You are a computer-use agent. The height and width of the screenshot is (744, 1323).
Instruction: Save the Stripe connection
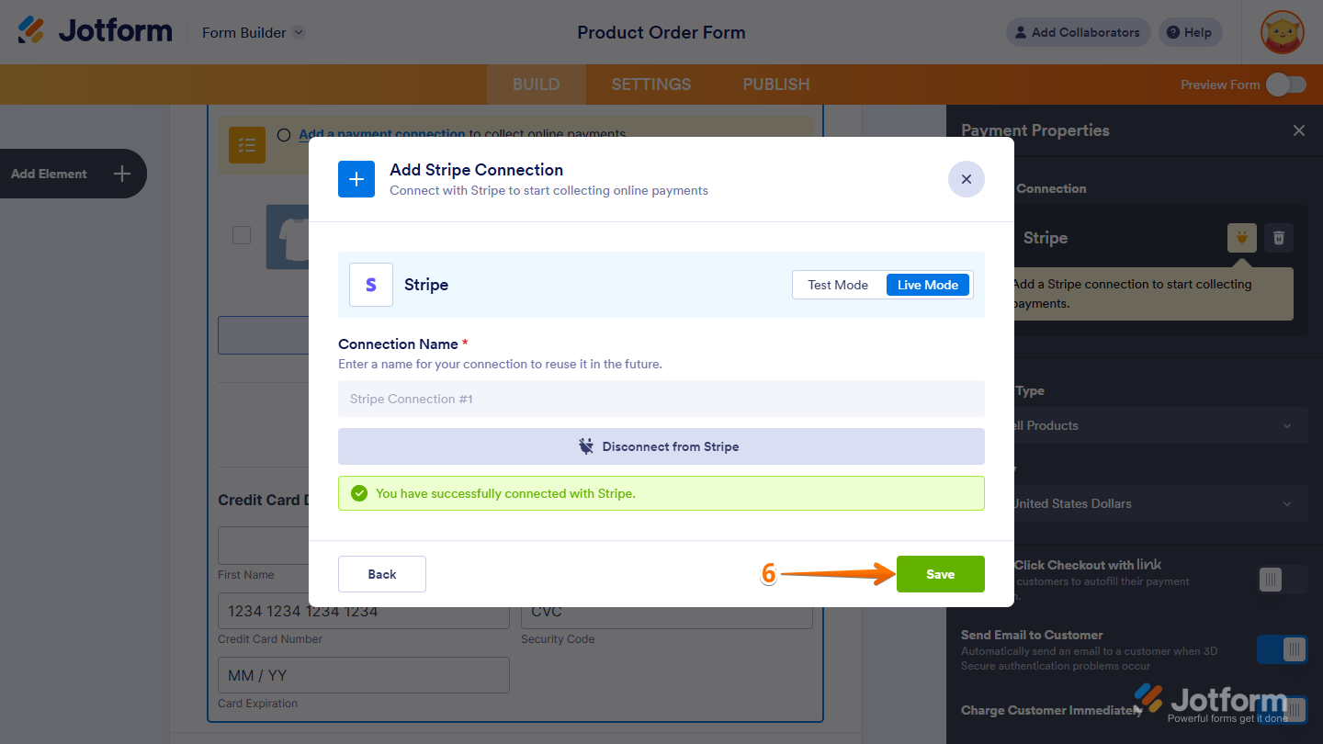coord(940,574)
